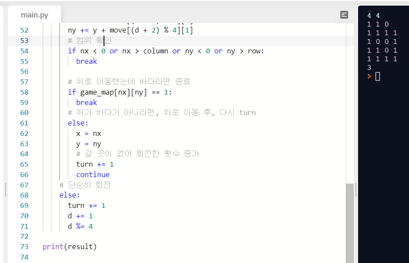Click the 'continue' keyword on line 66
Image resolution: width=409 pixels, height=263 pixels.
[x=93, y=174]
